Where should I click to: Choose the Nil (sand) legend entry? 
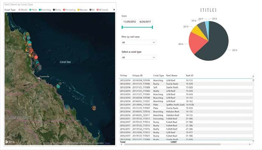coord(102,10)
